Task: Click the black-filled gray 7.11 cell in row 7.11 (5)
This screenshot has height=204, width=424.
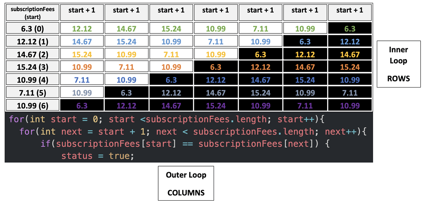Action: click(x=349, y=92)
